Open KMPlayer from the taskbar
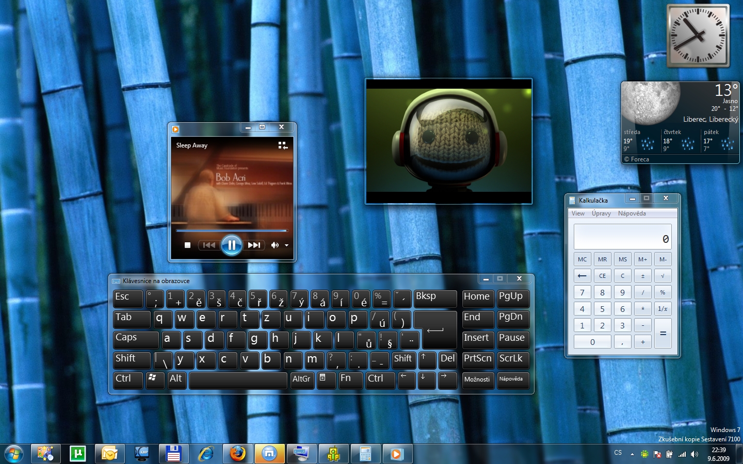This screenshot has height=464, width=743. click(141, 454)
